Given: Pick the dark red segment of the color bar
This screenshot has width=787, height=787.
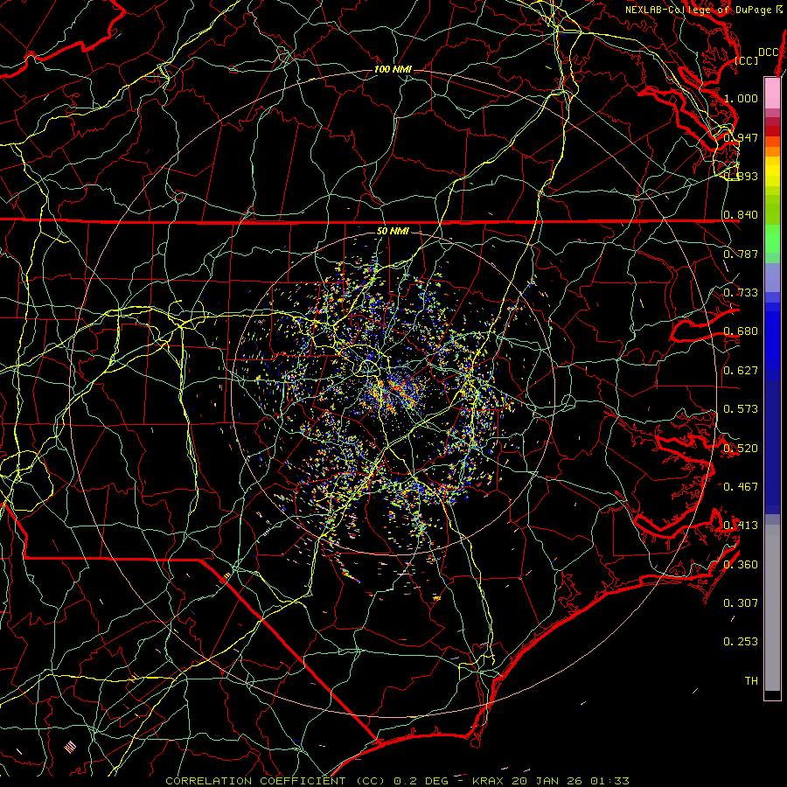Looking at the screenshot, I should pos(772,130).
